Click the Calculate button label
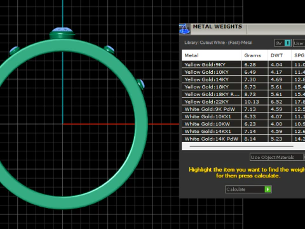Viewport: 305px width, 229px height. coord(236,190)
